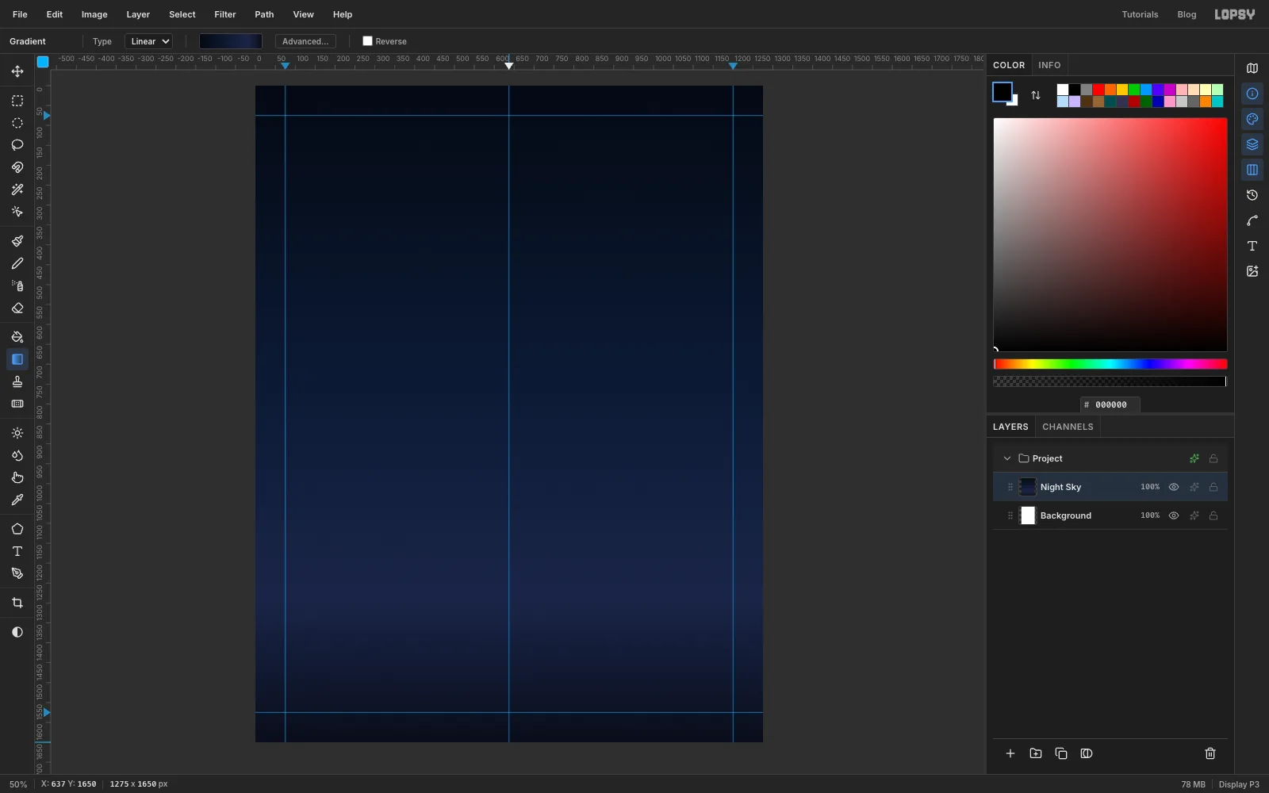Open the Tutorials link
Screen dimensions: 1269x793
pos(1140,14)
